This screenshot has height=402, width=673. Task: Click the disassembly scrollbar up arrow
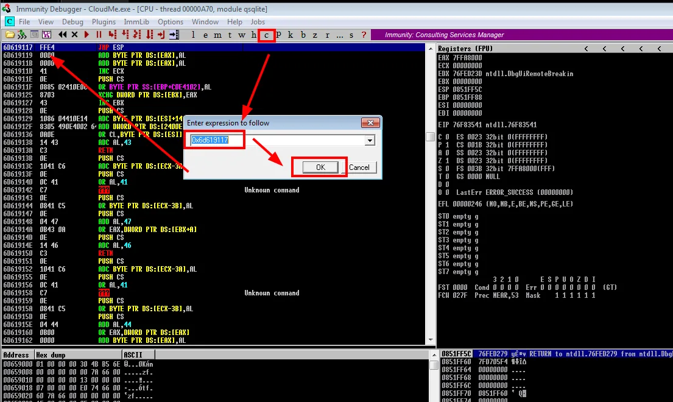(431, 49)
